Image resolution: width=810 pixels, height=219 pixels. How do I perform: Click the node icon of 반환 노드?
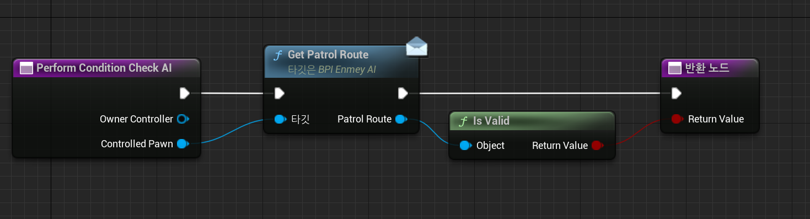point(675,68)
